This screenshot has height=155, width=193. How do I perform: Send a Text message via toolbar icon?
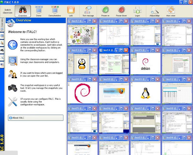pos(88,11)
